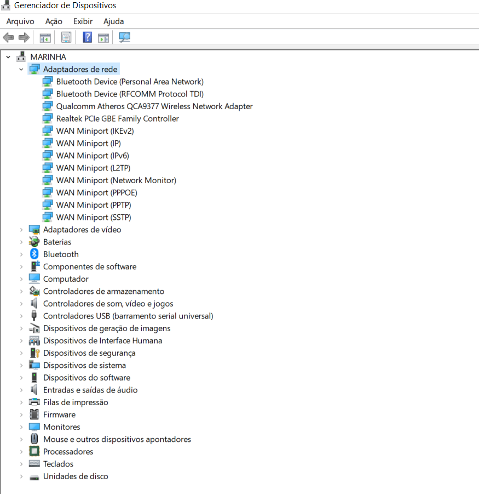
Task: Open the Properties toolbar icon
Action: coord(66,37)
